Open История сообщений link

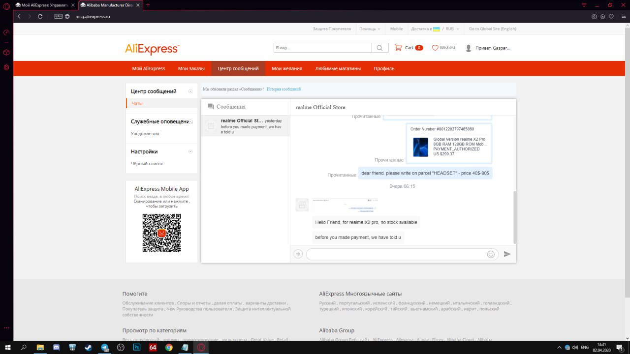pos(283,89)
